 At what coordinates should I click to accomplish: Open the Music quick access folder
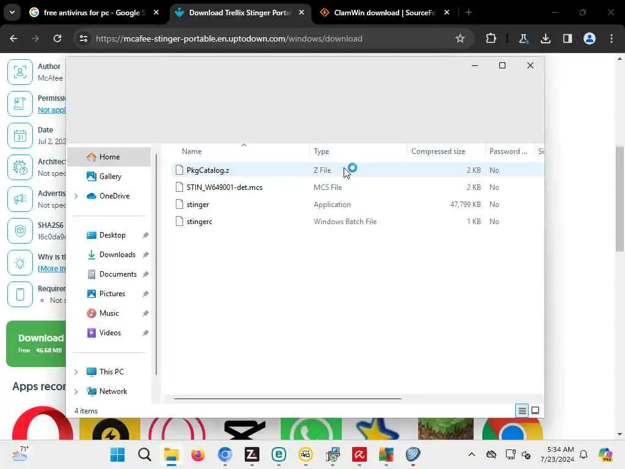pyautogui.click(x=109, y=313)
